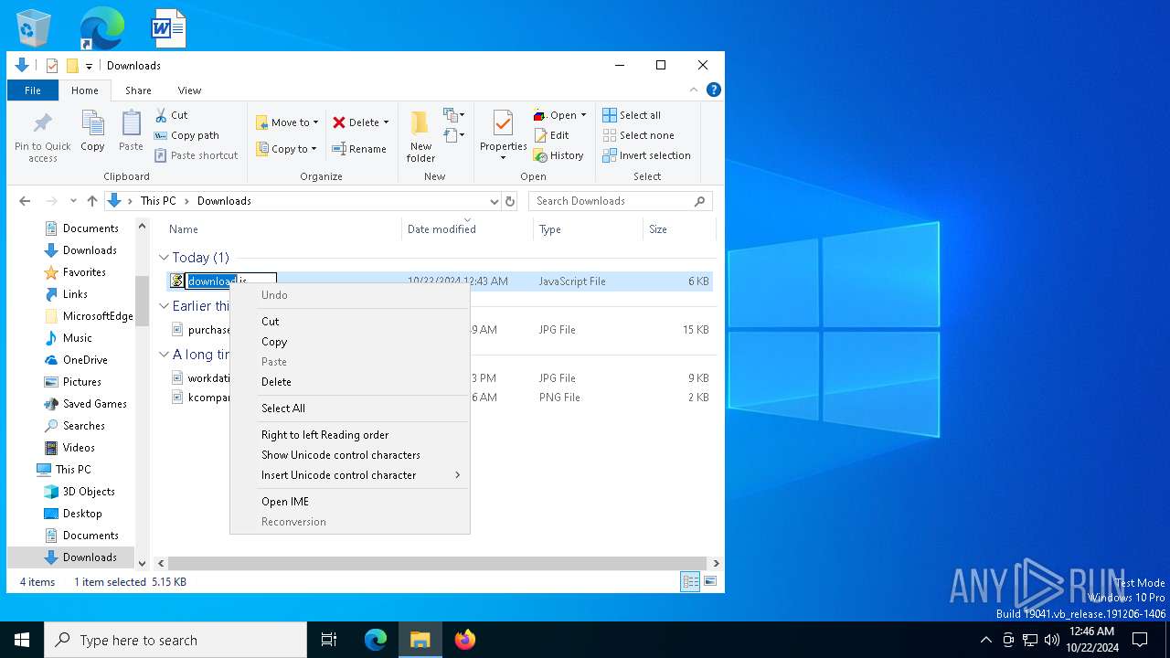
Task: Click Invert selection
Action: pos(646,155)
